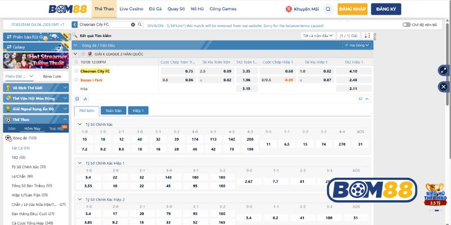Click the Siêu Hũ Thể Thao trophy
Viewport: 451px width, 225px height.
(x=435, y=195)
